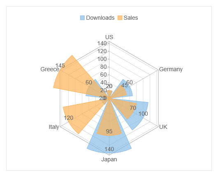Click the 140 value axis label
Screen dimensions: 218x177
[102, 43]
